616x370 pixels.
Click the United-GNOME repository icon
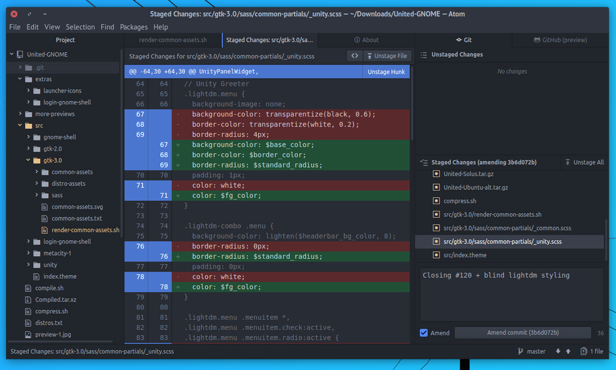pyautogui.click(x=20, y=54)
